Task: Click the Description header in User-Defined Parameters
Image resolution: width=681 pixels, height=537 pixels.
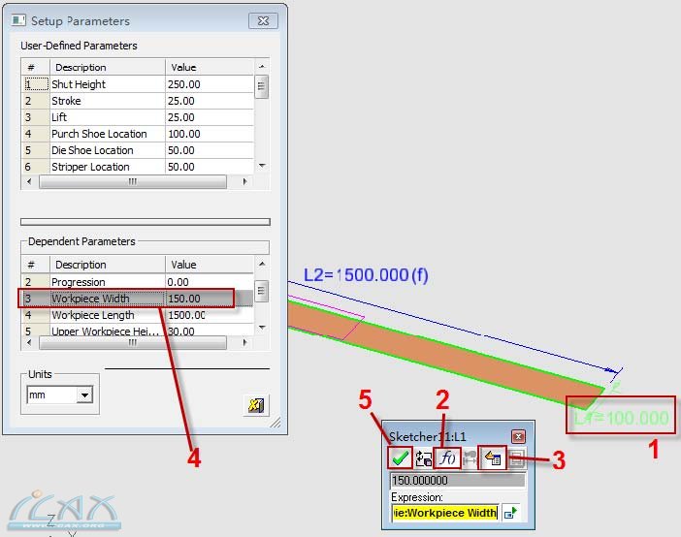Action: (x=108, y=67)
